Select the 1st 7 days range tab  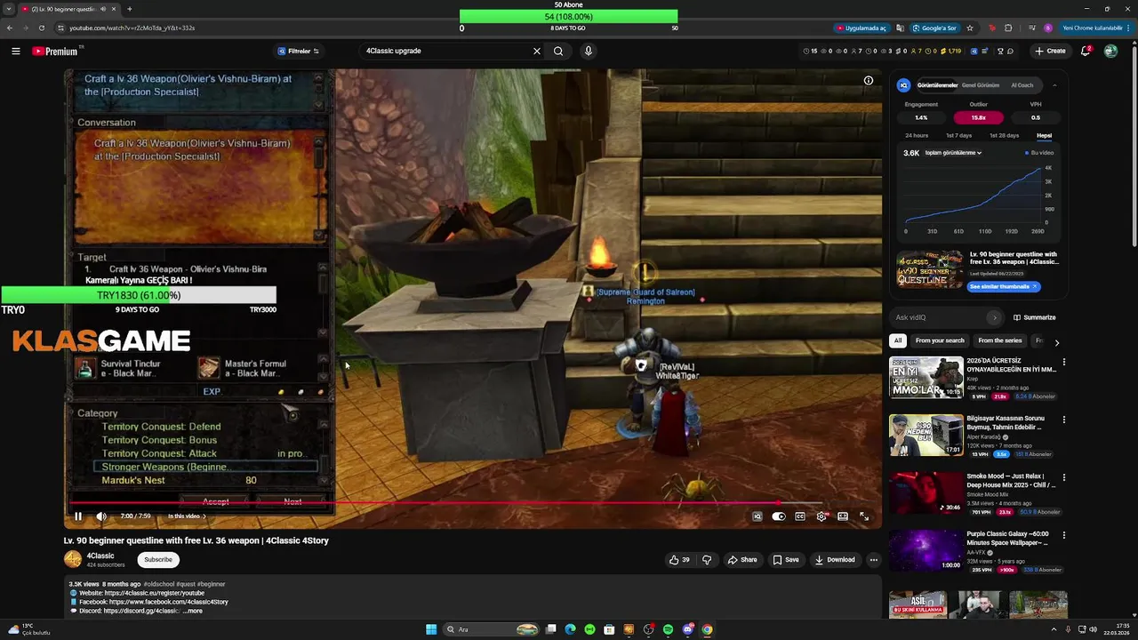coord(958,135)
